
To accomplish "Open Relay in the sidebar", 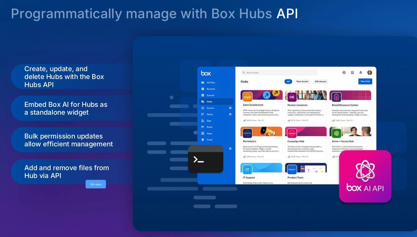I will click(x=207, y=127).
